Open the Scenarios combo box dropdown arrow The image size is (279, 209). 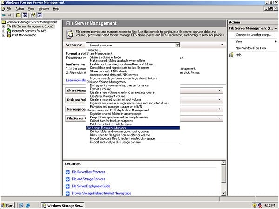[x=177, y=45]
